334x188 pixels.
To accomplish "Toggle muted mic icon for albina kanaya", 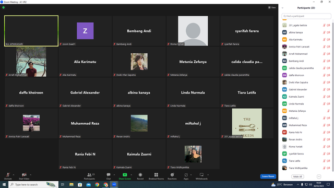I will [324, 32].
